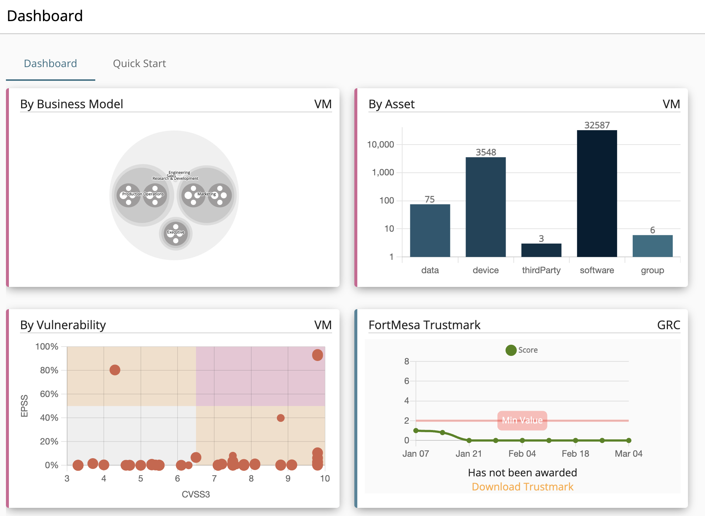The width and height of the screenshot is (705, 516).
Task: Click the green Score legend marker
Action: pos(511,350)
